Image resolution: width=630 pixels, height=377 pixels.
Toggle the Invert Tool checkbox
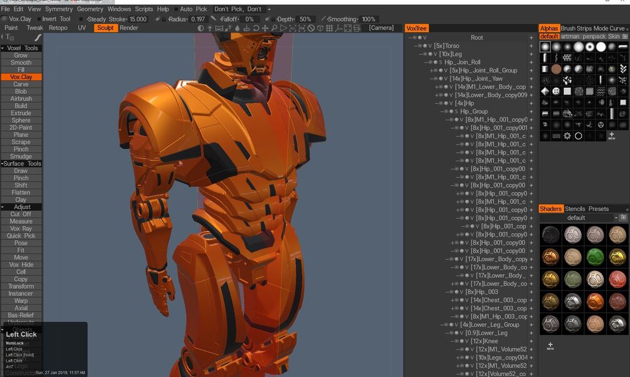point(39,19)
